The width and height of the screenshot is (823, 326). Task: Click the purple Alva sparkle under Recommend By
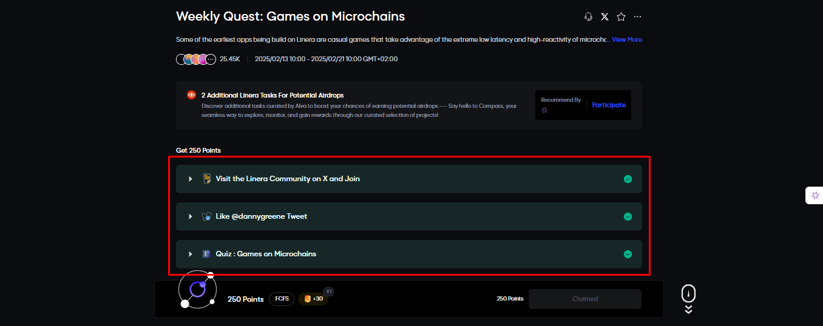(544, 110)
